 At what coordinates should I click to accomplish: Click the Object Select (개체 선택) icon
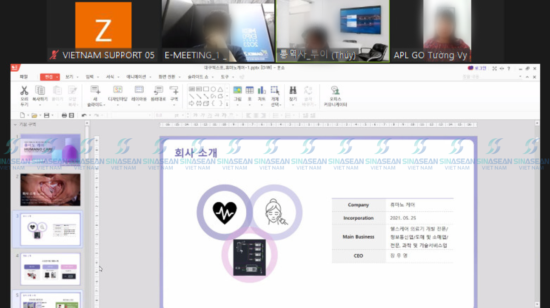pos(275,90)
